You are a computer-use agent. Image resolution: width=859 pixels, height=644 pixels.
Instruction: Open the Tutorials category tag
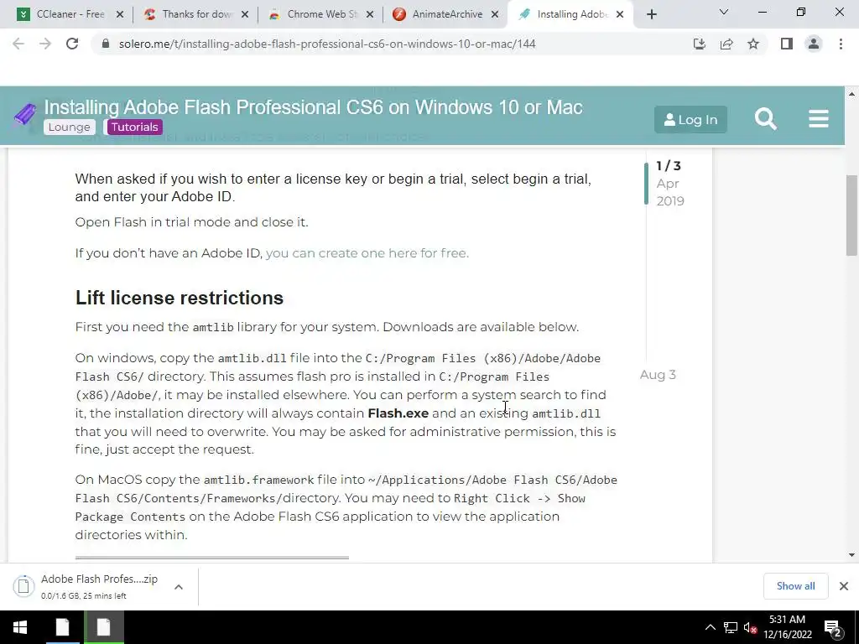pyautogui.click(x=133, y=127)
